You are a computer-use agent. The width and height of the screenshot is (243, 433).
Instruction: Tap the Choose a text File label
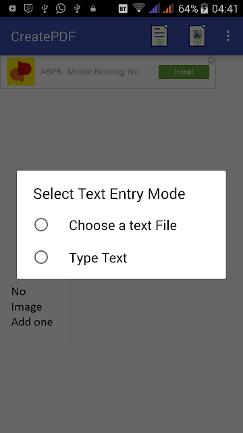pyautogui.click(x=123, y=225)
